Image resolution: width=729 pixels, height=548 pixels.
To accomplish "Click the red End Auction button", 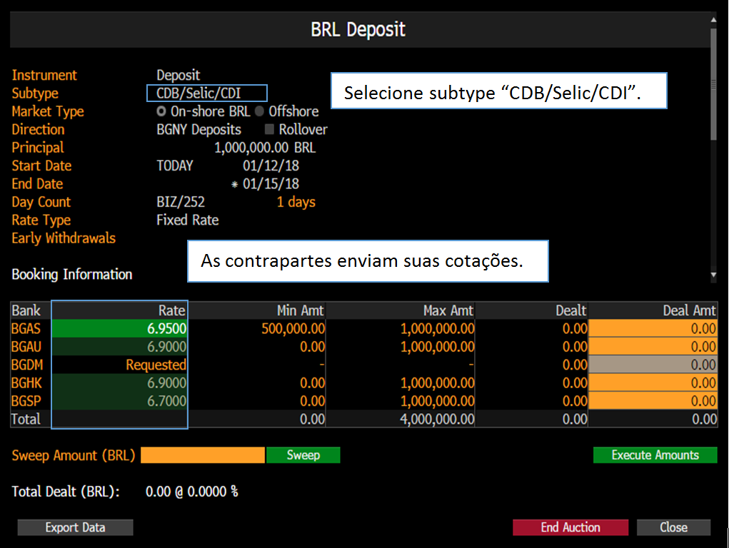I will pyautogui.click(x=570, y=527).
